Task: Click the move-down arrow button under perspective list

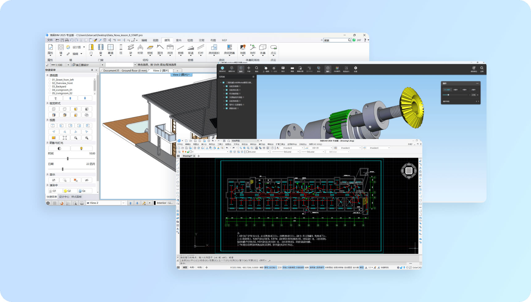Action: click(85, 98)
